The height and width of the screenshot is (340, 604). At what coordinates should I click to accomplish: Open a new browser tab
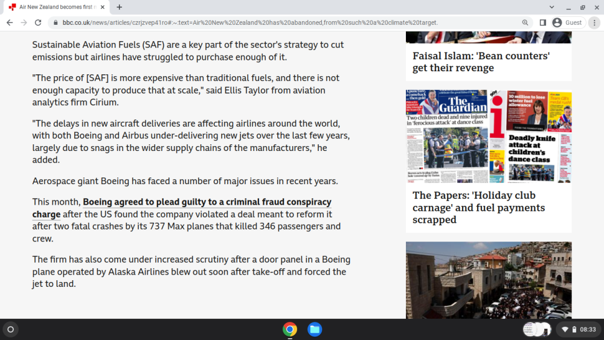pos(120,7)
